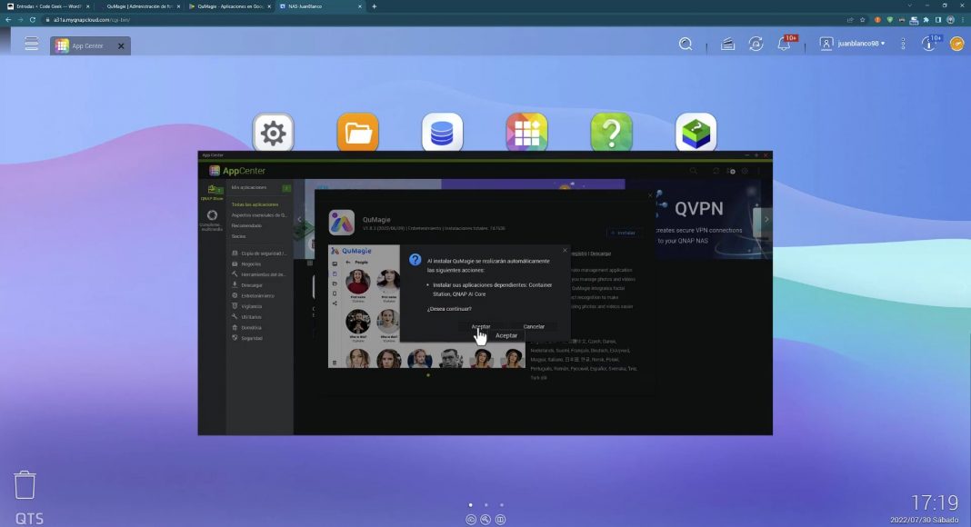This screenshot has height=527, width=971.
Task: Show previous banner with left chevron arrow
Action: coord(299,219)
